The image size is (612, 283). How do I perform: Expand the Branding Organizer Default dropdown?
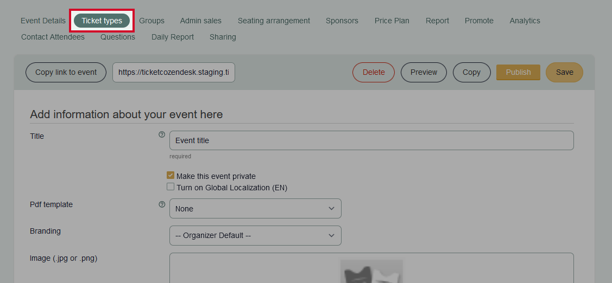255,236
